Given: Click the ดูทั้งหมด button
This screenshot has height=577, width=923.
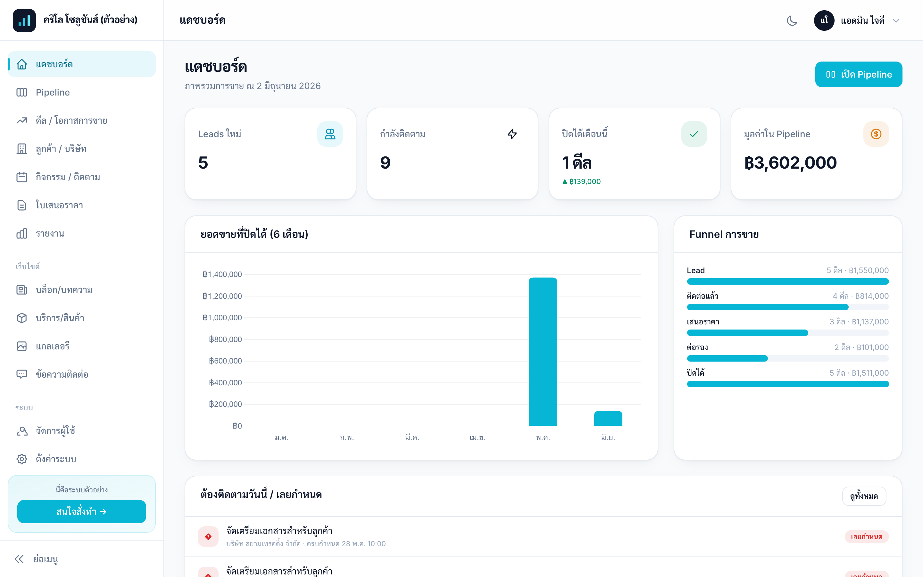Looking at the screenshot, I should coord(864,496).
